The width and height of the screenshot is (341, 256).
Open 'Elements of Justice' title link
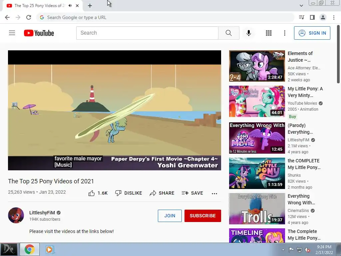[300, 57]
